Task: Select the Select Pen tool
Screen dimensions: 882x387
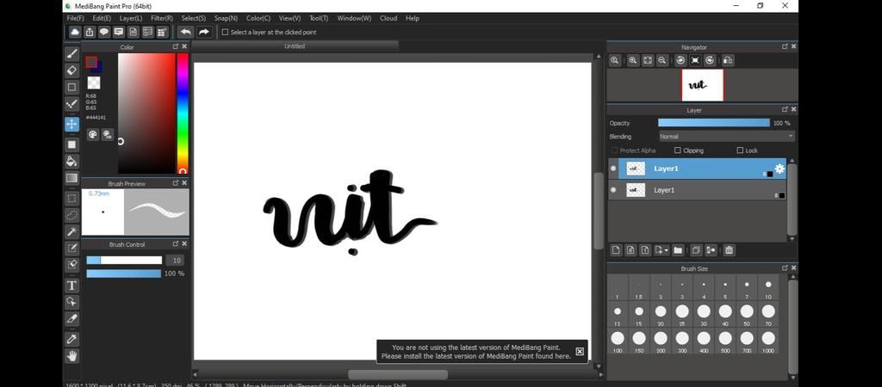Action: 71,248
